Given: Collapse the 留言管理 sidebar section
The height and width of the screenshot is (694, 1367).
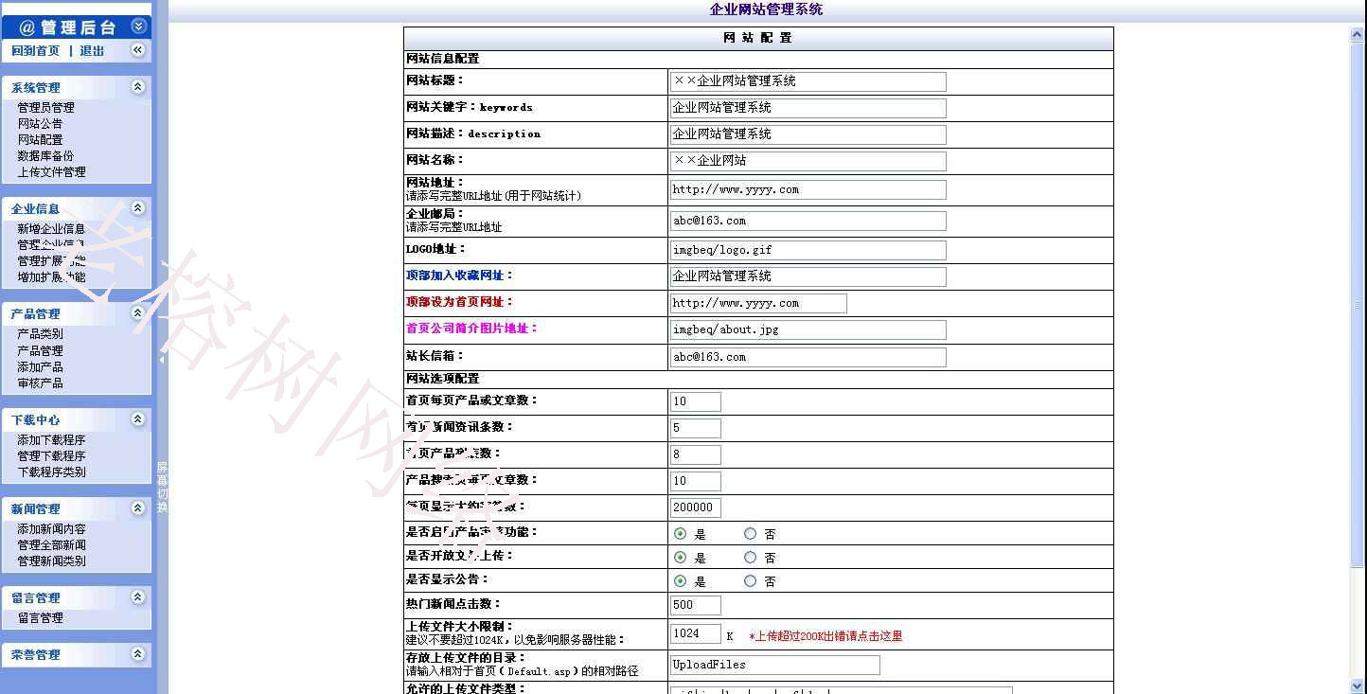Looking at the screenshot, I should point(138,597).
